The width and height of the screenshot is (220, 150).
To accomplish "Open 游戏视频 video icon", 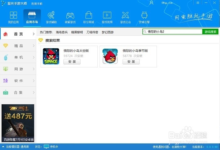I will pos(107,15).
